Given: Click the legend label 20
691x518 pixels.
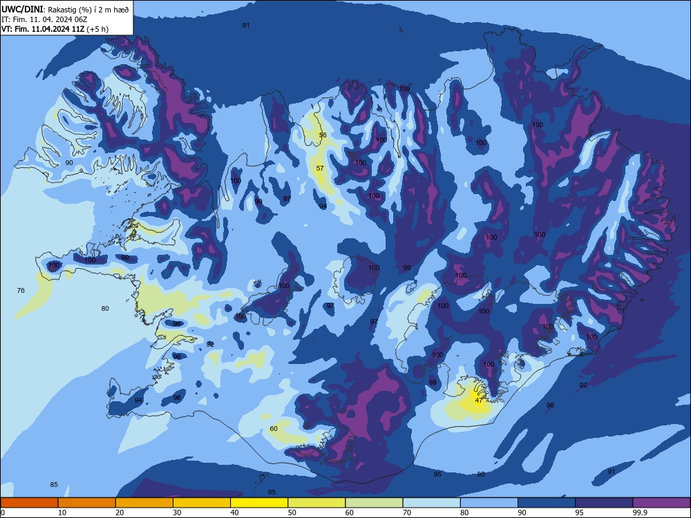Looking at the screenshot, I should pyautogui.click(x=120, y=512).
